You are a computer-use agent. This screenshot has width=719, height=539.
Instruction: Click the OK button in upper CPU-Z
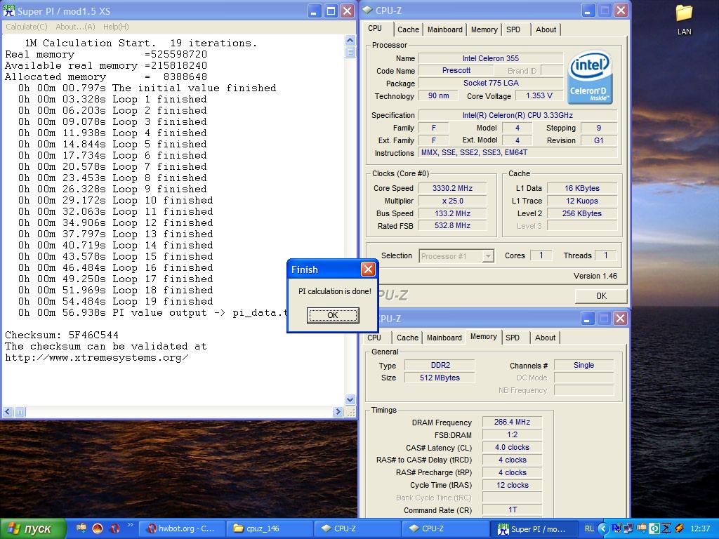(x=601, y=296)
